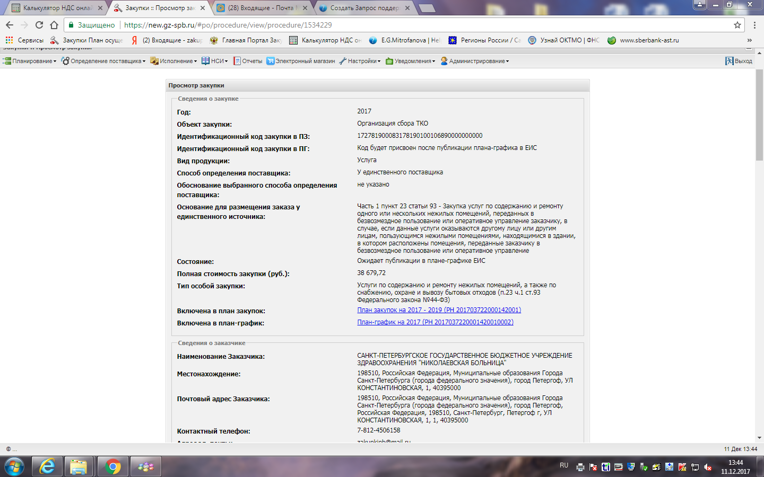The image size is (764, 477).
Task: Click the scrollbar down arrow
Action: click(x=759, y=438)
